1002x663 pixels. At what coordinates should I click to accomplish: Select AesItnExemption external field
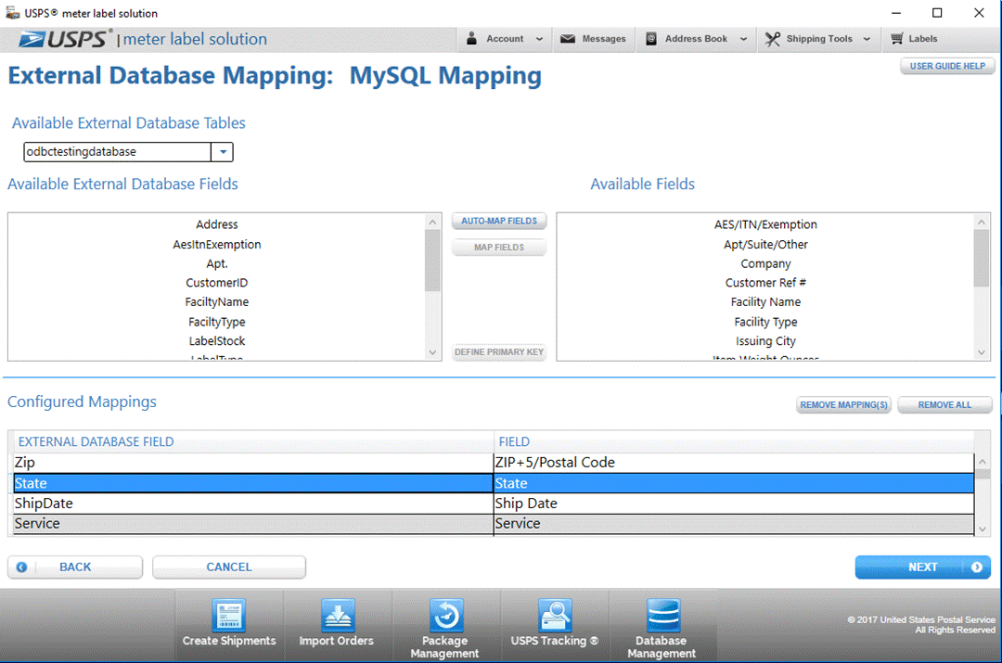[216, 245]
